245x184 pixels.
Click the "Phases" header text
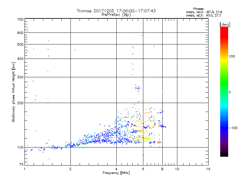198,9
